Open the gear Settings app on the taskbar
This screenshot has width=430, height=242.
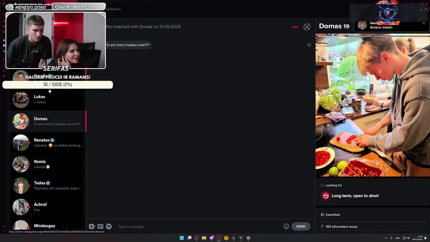[248, 238]
